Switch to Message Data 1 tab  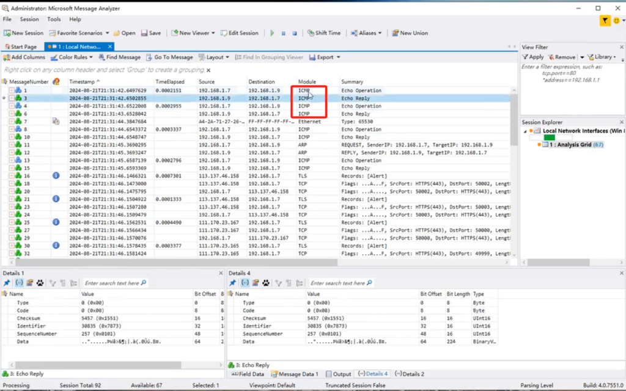click(295, 375)
